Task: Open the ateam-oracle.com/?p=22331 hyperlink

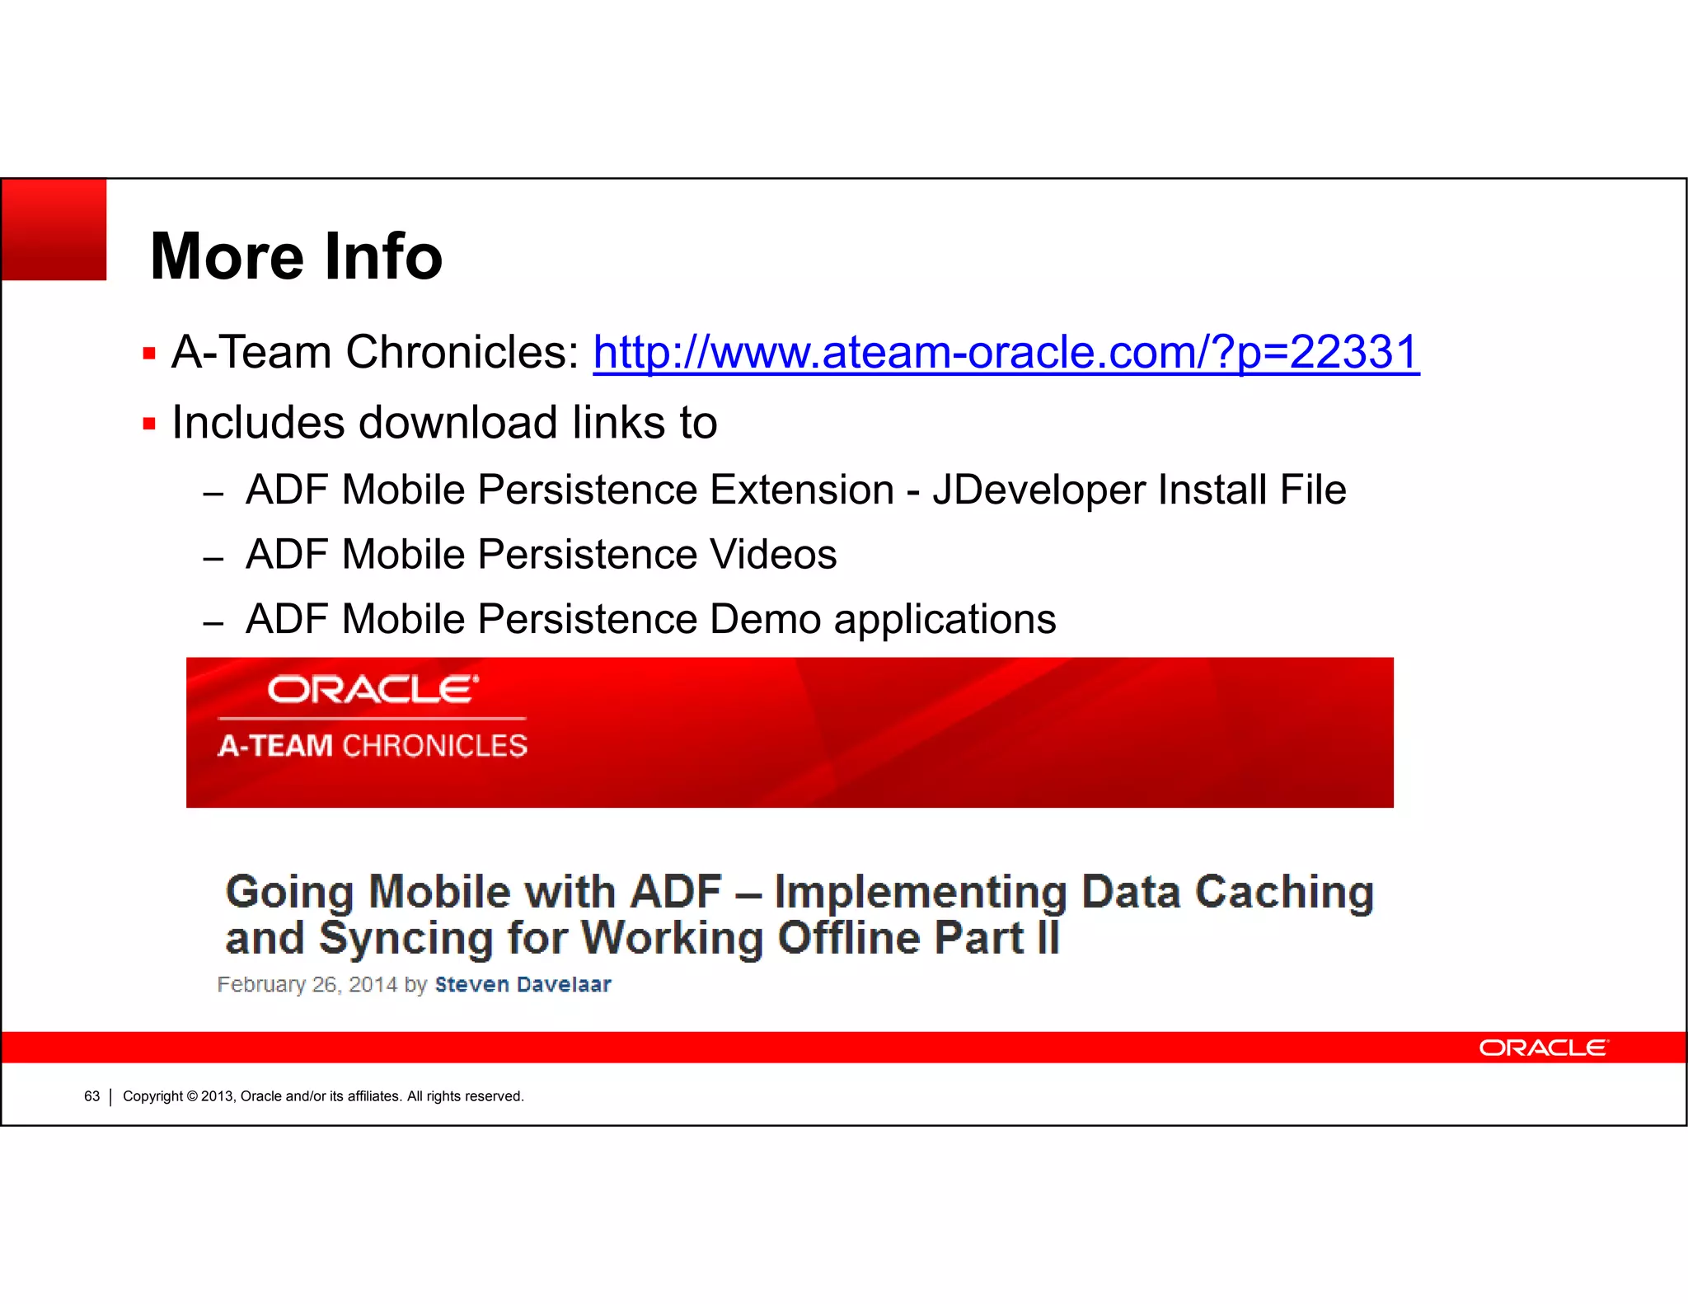Action: click(1006, 353)
